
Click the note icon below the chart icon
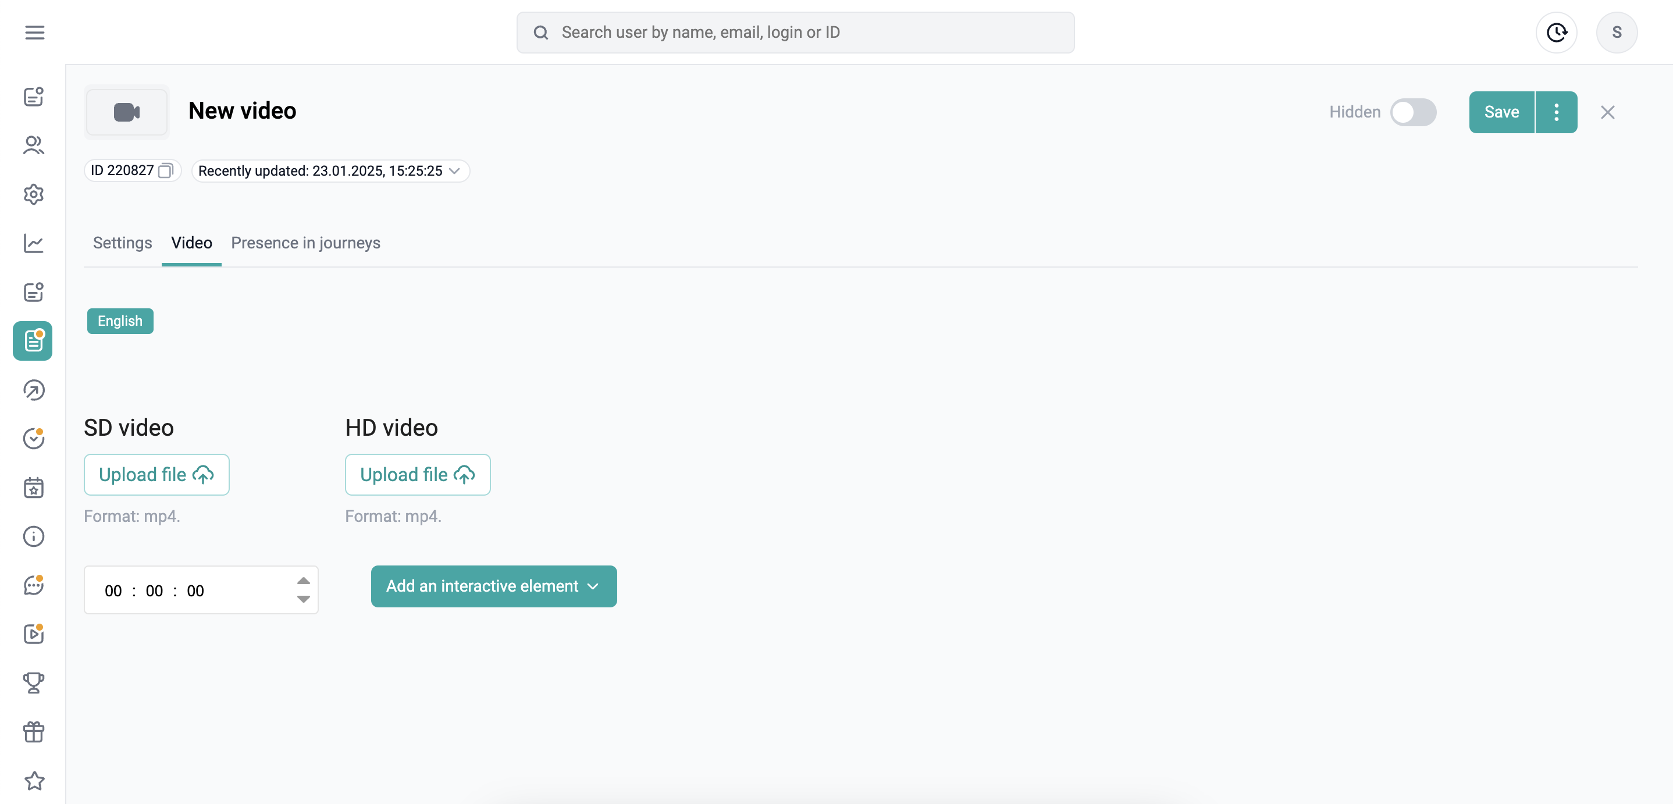tap(34, 291)
